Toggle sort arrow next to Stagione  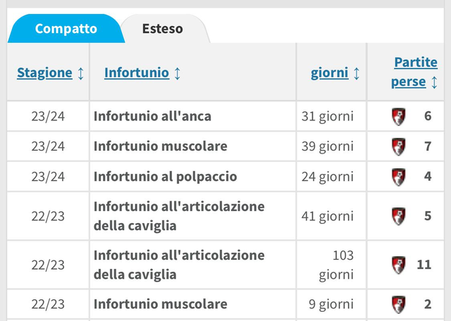(x=81, y=73)
